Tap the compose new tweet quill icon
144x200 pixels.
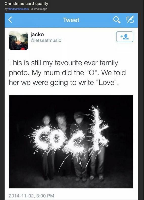pyautogui.click(x=130, y=19)
